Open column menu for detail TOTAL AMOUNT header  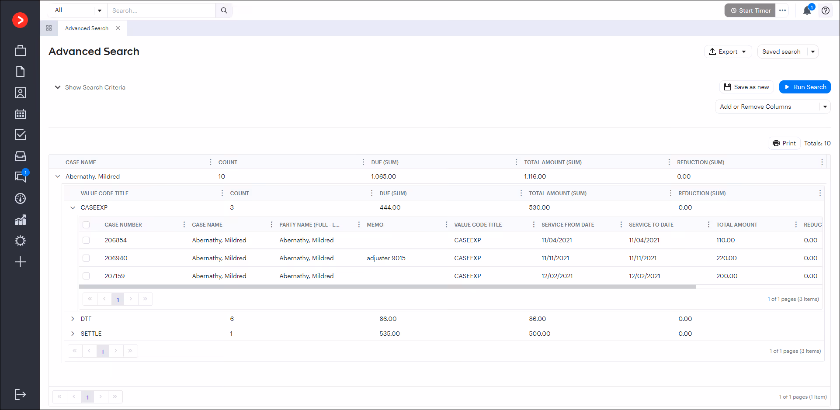pos(796,224)
